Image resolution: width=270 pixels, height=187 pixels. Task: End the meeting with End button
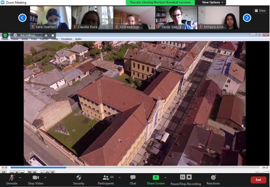258,180
